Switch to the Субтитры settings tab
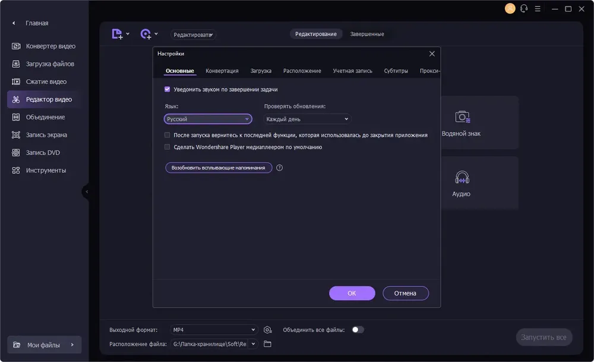594x362 pixels. pyautogui.click(x=396, y=71)
